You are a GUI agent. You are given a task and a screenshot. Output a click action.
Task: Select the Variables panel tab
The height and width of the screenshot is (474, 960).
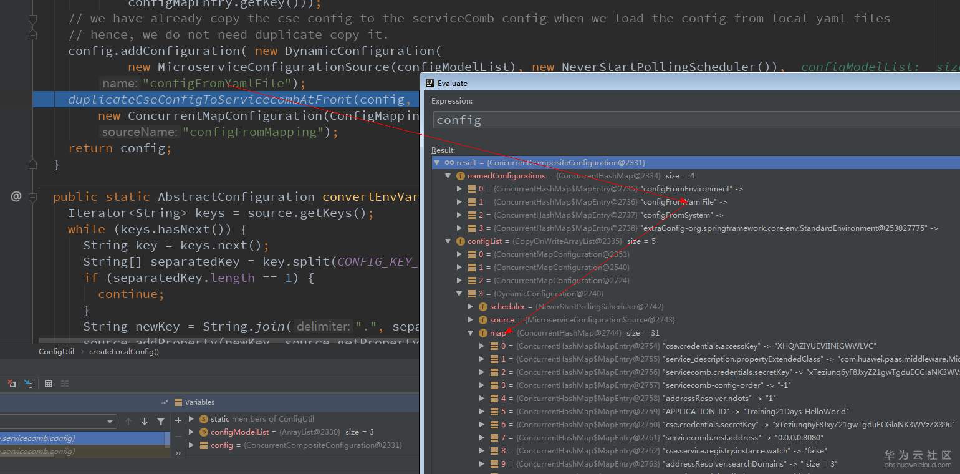pyautogui.click(x=199, y=402)
